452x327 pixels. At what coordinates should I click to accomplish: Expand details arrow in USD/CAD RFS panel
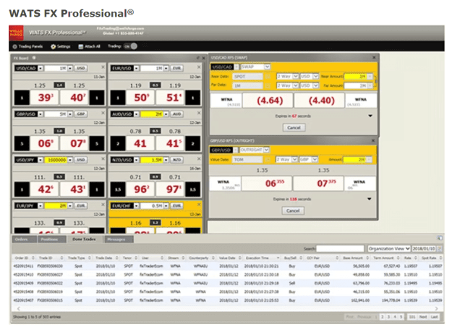(x=370, y=116)
